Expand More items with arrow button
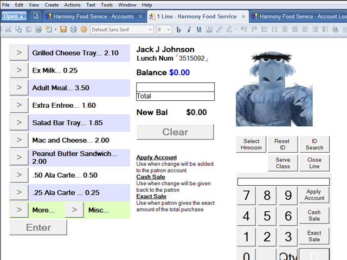 pos(19,210)
